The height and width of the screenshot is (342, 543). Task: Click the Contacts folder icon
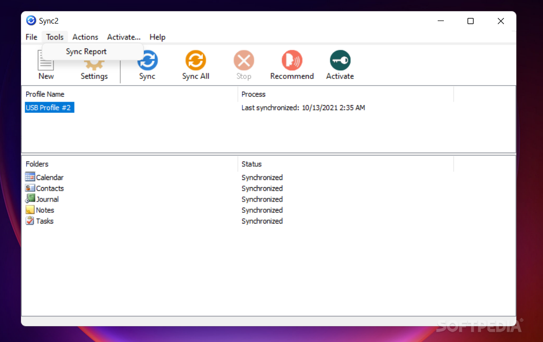click(x=30, y=188)
